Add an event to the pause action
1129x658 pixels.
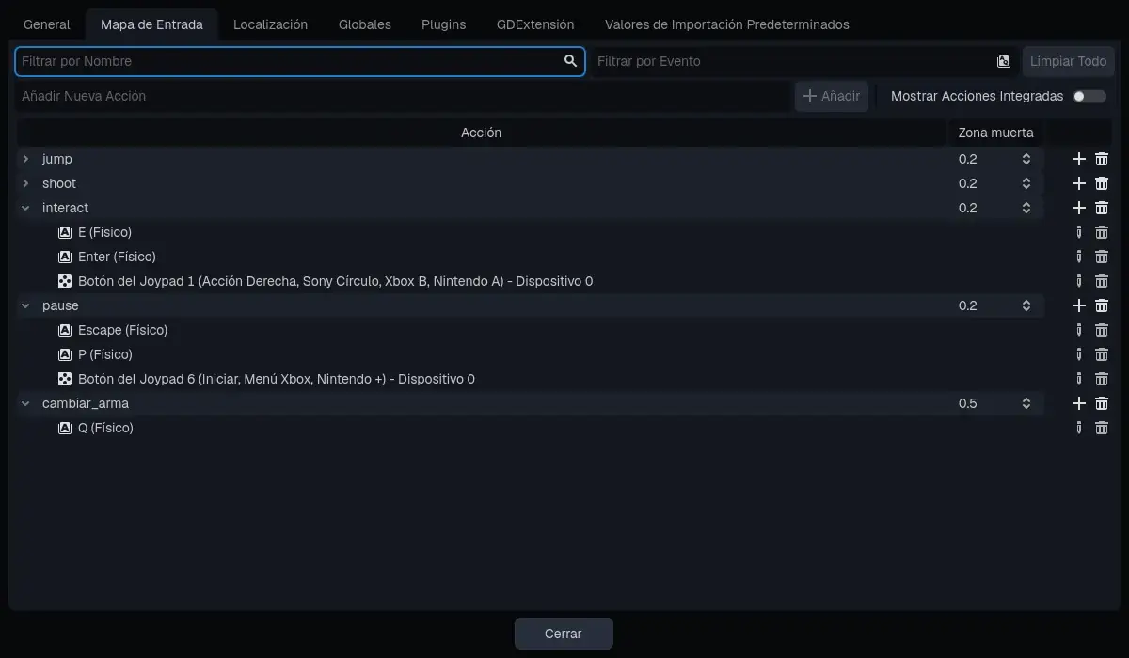pyautogui.click(x=1079, y=305)
